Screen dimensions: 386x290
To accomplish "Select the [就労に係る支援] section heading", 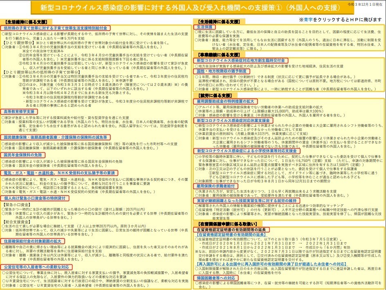I will [215, 96].
